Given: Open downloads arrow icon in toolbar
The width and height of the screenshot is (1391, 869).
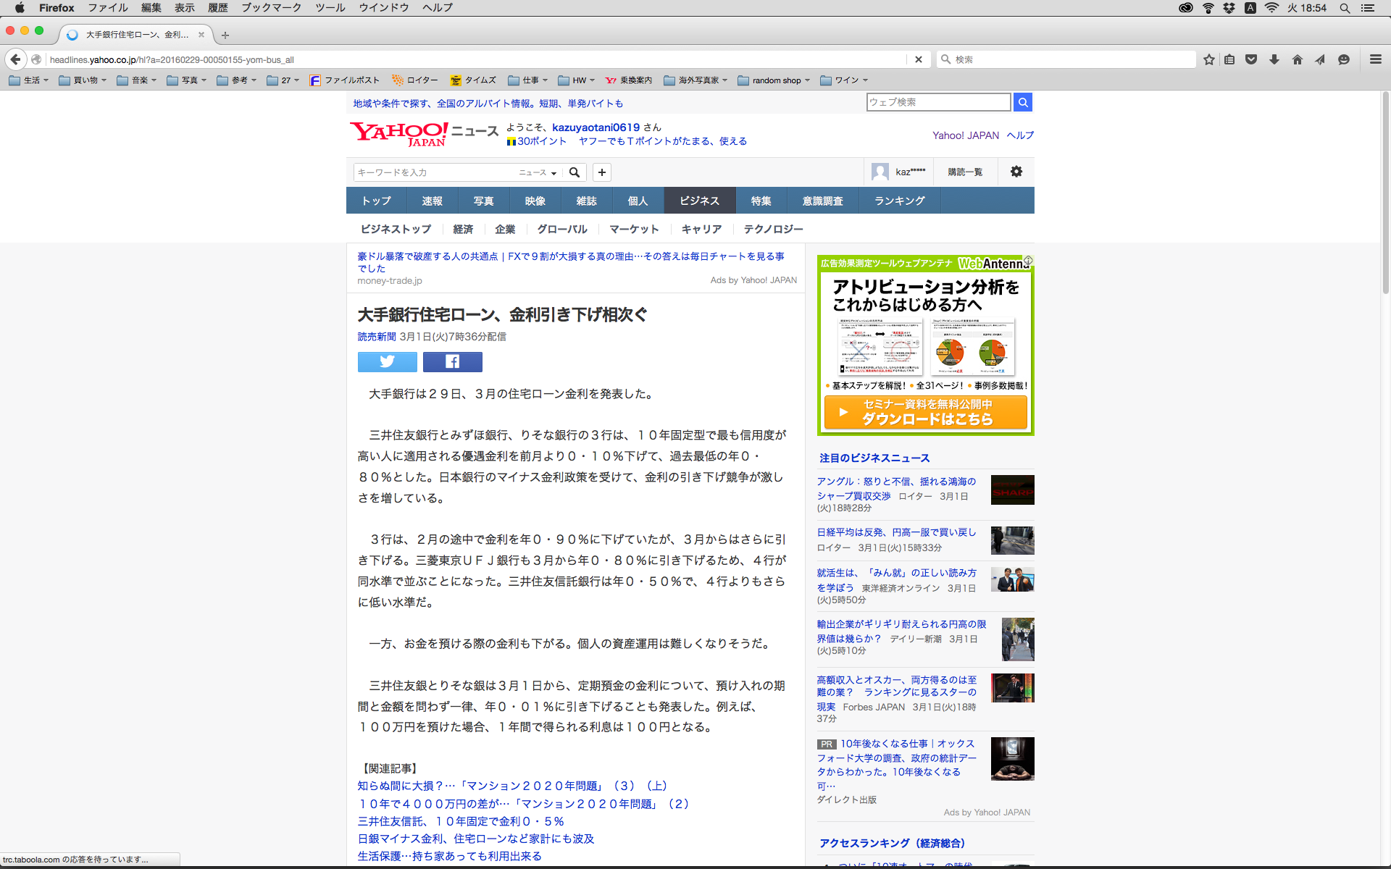Looking at the screenshot, I should [x=1274, y=59].
